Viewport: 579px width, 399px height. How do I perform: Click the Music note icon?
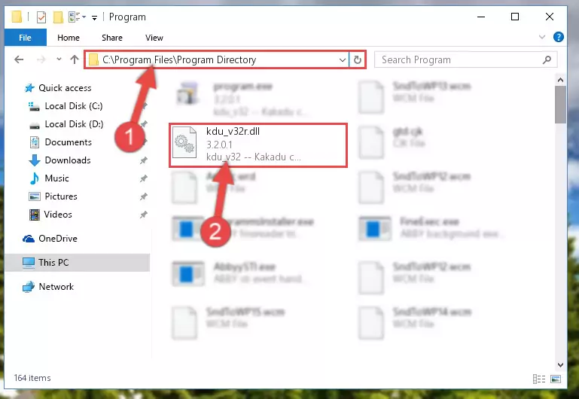[x=34, y=178]
